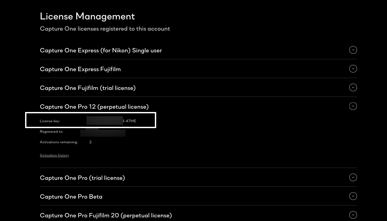Click the redacted Registered to value
Viewport: 387px width, 221px height.
(103, 133)
